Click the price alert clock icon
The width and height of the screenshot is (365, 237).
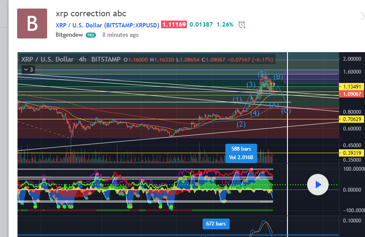tap(242, 25)
